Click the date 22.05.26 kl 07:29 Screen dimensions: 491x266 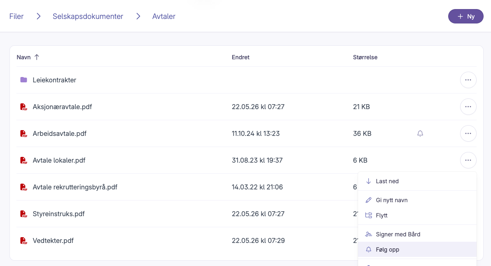[258, 240]
